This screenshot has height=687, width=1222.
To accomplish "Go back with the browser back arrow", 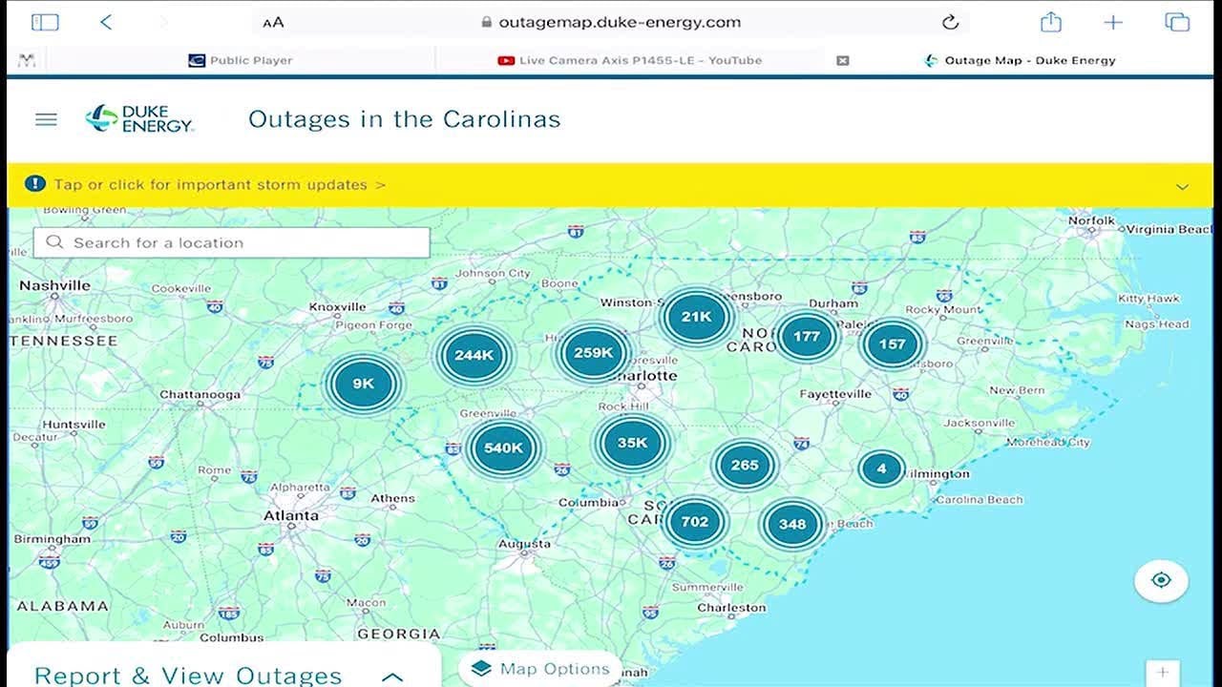I will 106,22.
